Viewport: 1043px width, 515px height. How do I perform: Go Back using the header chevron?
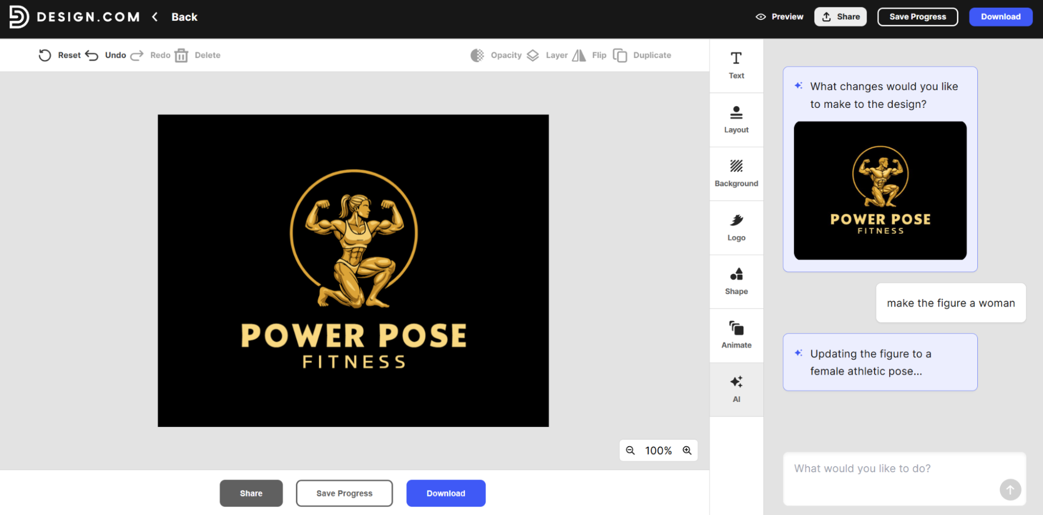coord(155,17)
